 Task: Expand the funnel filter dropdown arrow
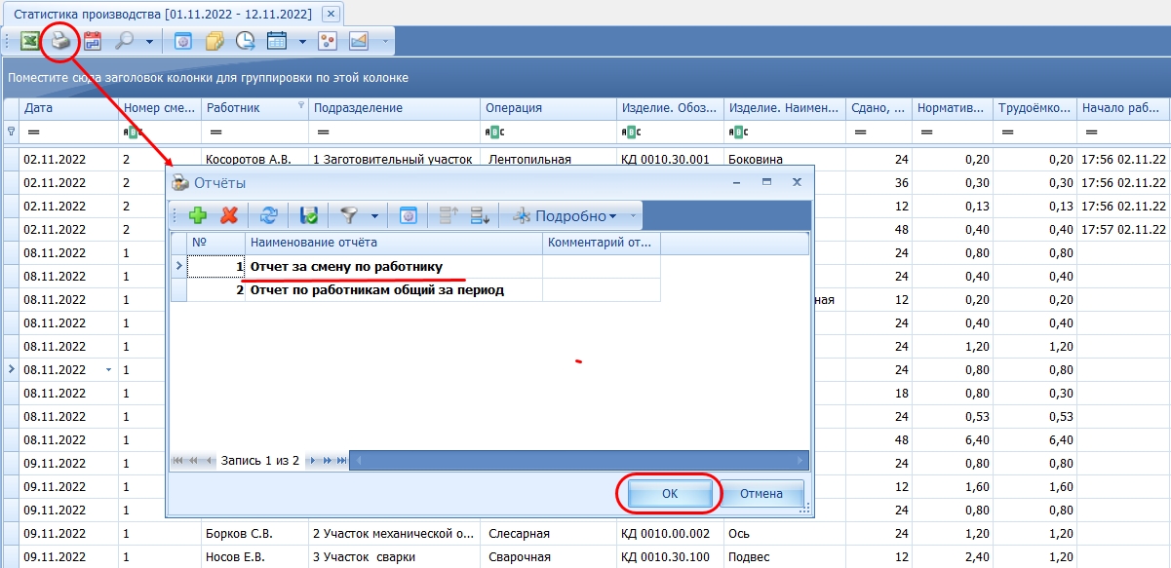(374, 217)
